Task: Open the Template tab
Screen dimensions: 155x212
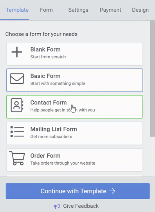Action: [x=17, y=10]
